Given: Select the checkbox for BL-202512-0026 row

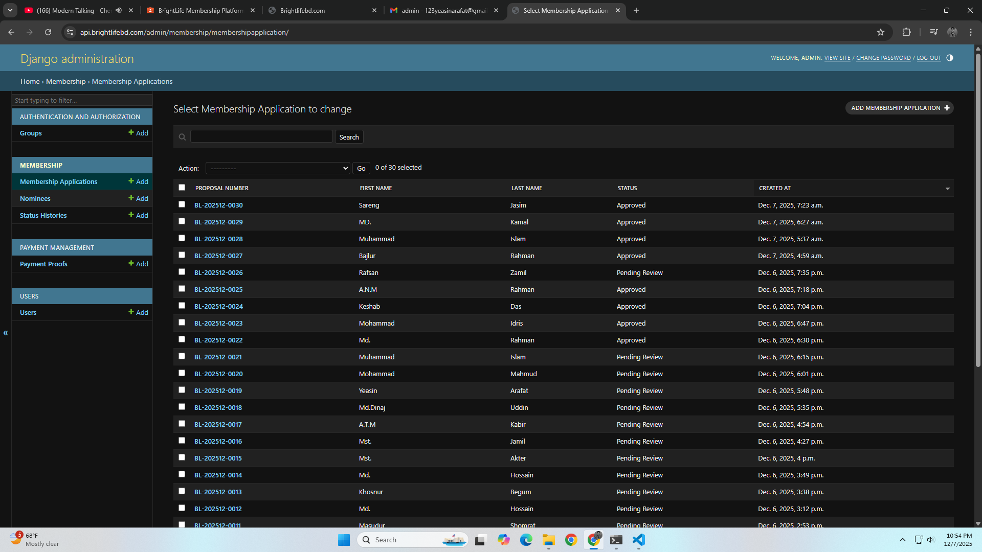Looking at the screenshot, I should point(182,272).
